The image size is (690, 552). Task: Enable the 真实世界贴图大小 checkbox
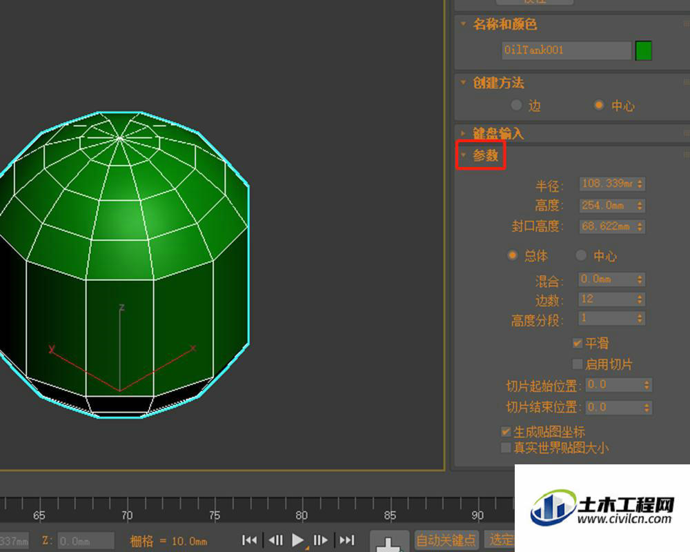(x=506, y=448)
